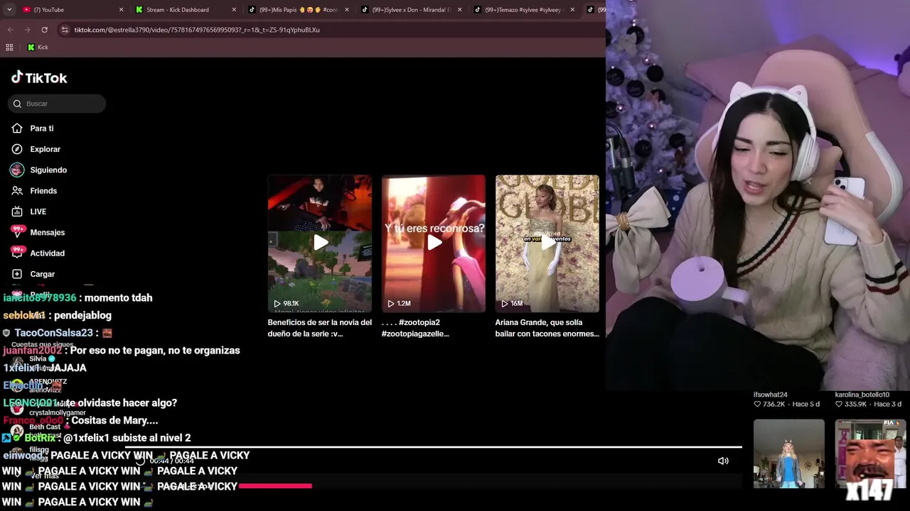Open Explorar compass icon in sidebar

tap(17, 149)
